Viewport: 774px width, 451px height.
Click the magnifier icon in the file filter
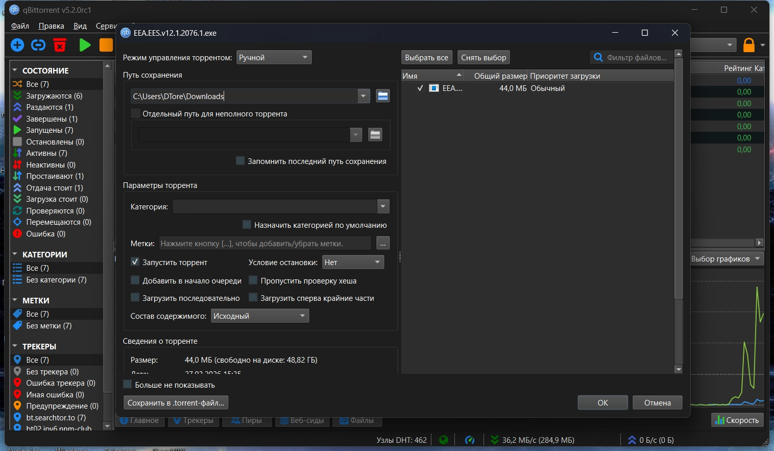[x=598, y=58]
